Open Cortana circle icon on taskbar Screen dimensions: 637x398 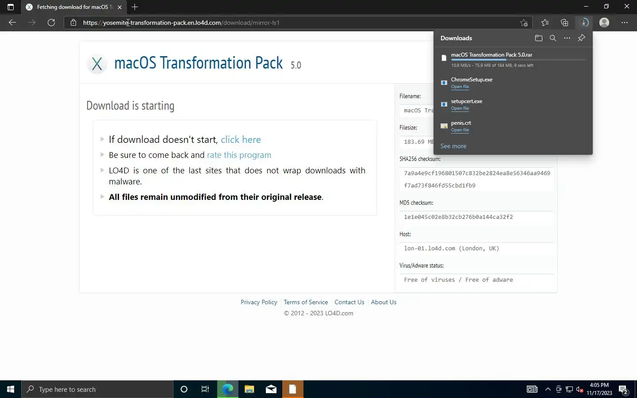tap(184, 389)
